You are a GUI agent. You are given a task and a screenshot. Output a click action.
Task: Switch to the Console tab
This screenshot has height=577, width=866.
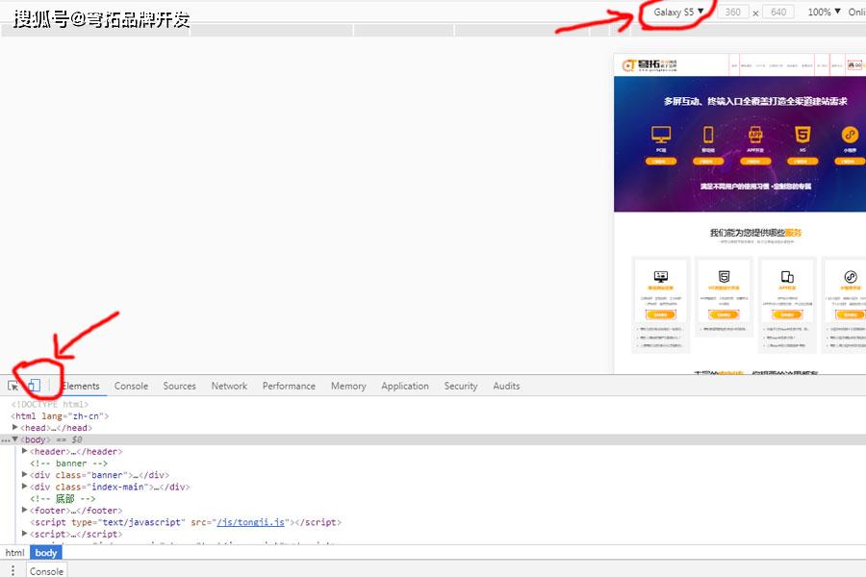[x=131, y=386]
